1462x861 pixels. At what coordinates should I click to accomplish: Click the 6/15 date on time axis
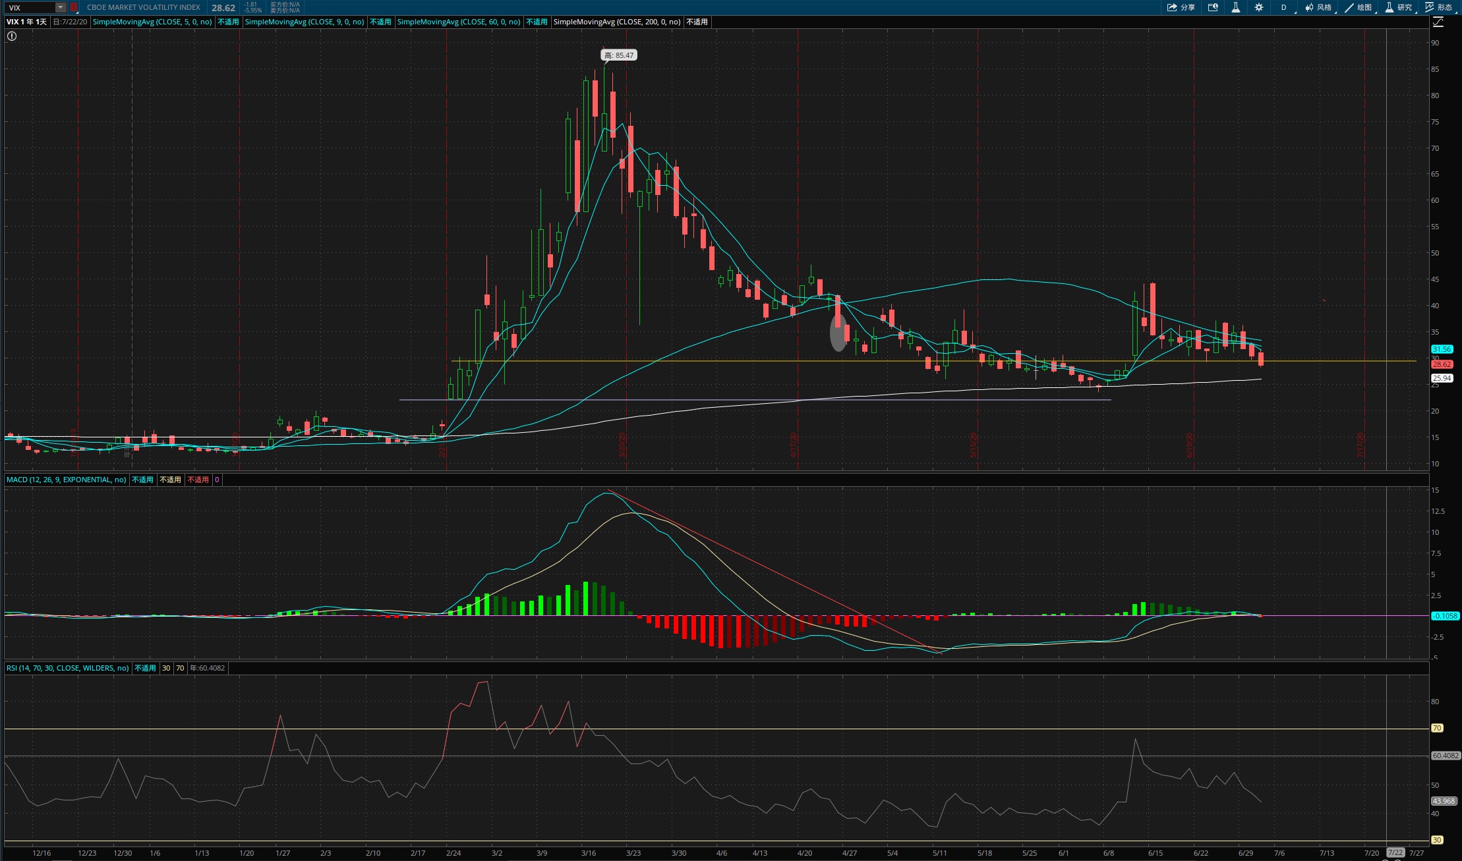tap(1155, 853)
